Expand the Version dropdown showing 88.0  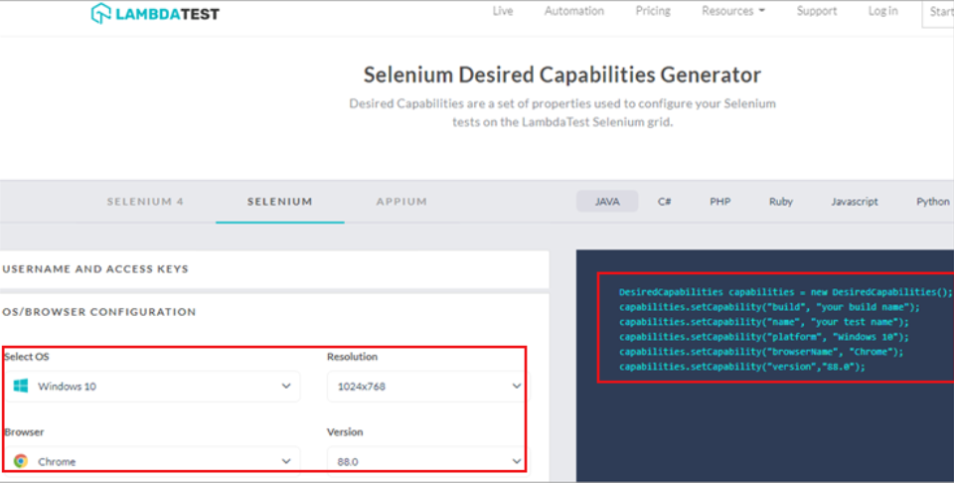(x=424, y=461)
